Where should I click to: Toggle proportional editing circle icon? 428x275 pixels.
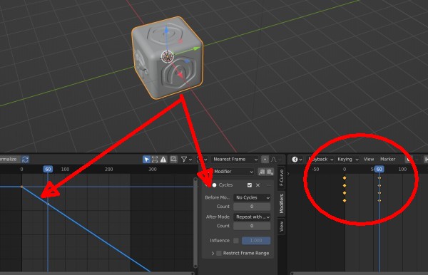click(265, 160)
